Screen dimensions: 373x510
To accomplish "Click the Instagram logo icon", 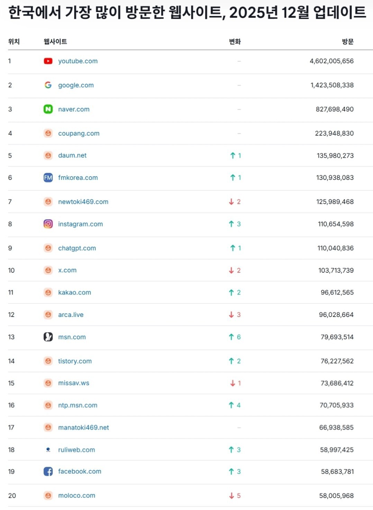I will (48, 224).
